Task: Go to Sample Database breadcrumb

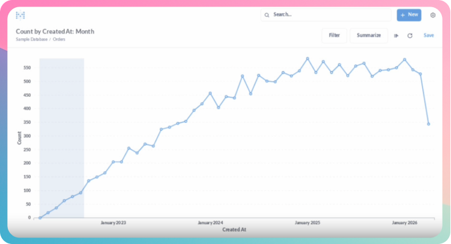Action: [x=32, y=40]
